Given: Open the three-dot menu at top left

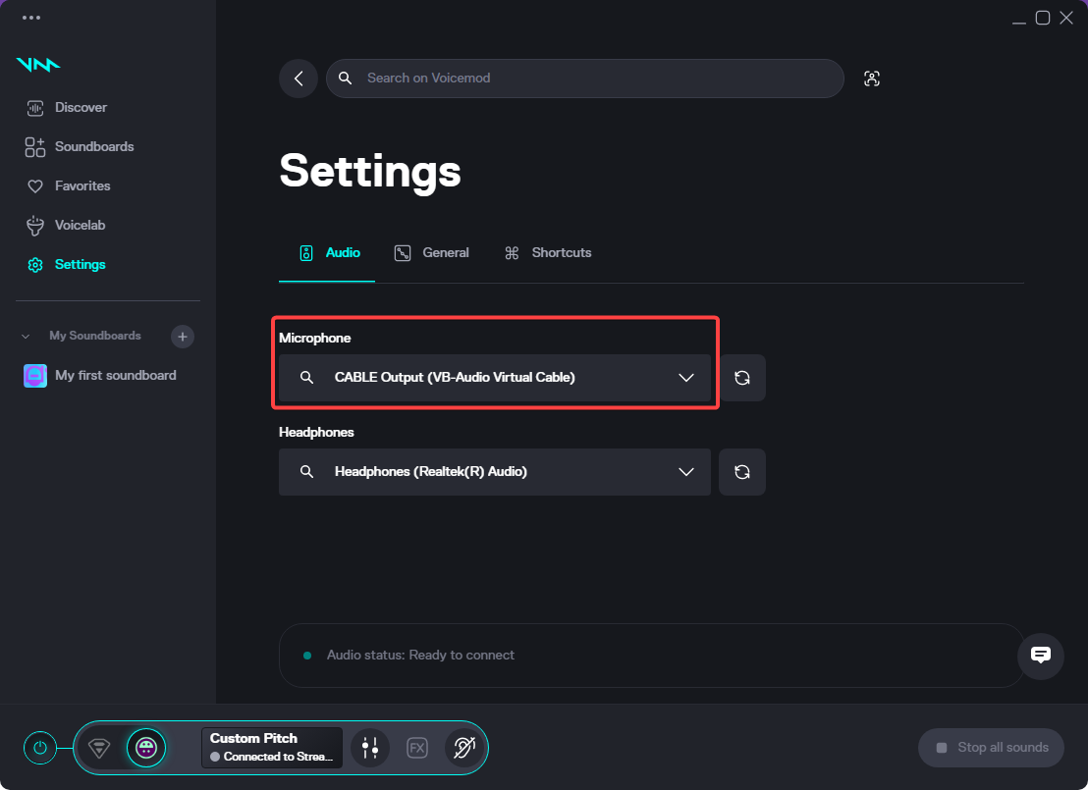Looking at the screenshot, I should pyautogui.click(x=31, y=18).
